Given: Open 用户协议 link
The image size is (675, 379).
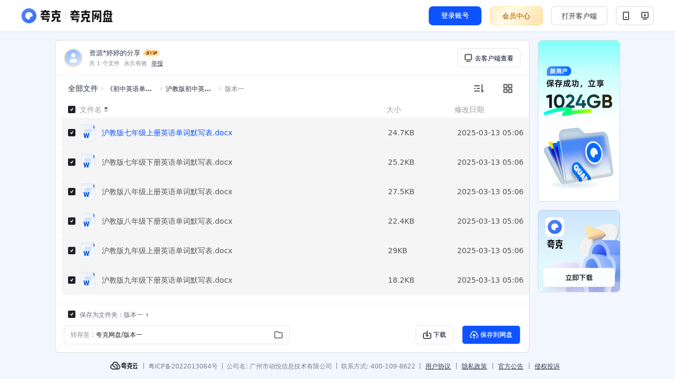Looking at the screenshot, I should 438,366.
